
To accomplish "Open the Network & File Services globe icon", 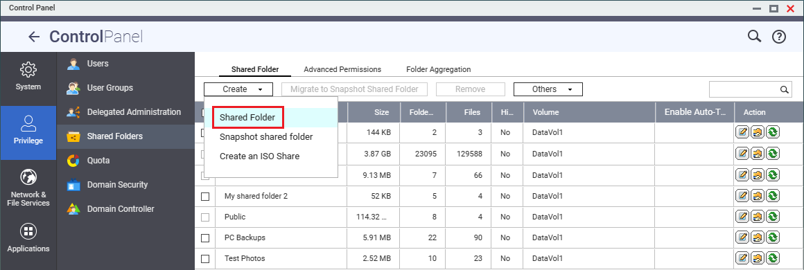I will point(28,177).
